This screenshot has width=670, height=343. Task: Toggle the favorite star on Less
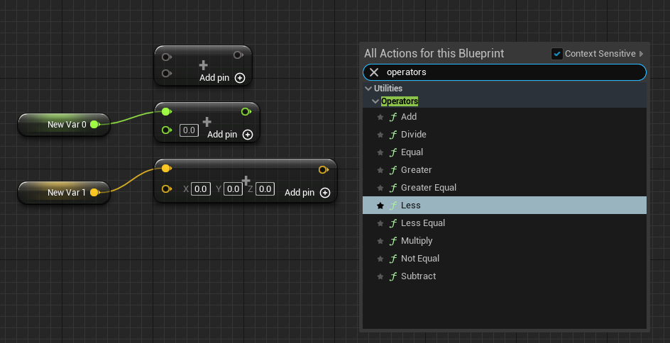[x=380, y=206]
